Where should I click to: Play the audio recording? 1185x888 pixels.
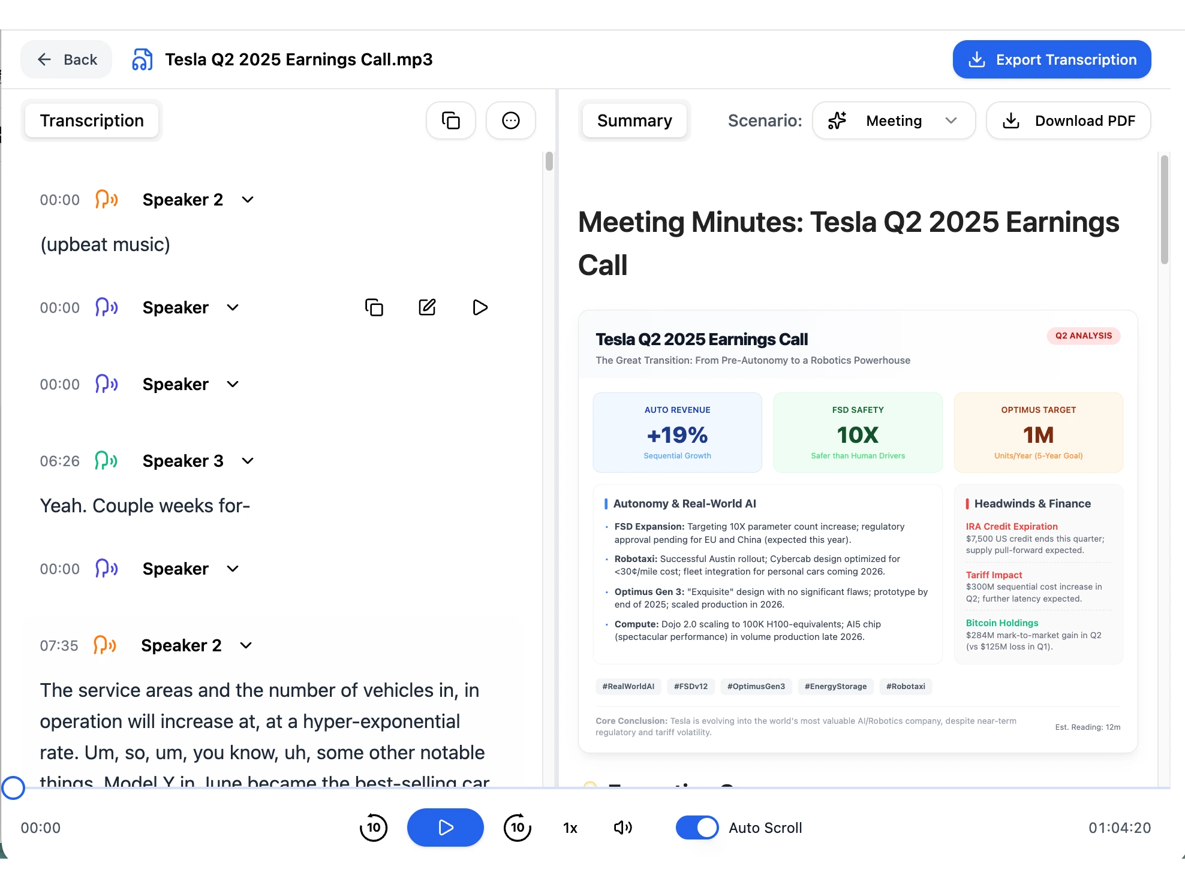446,827
